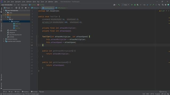Click the lock icon in the status bar

(168, 94)
